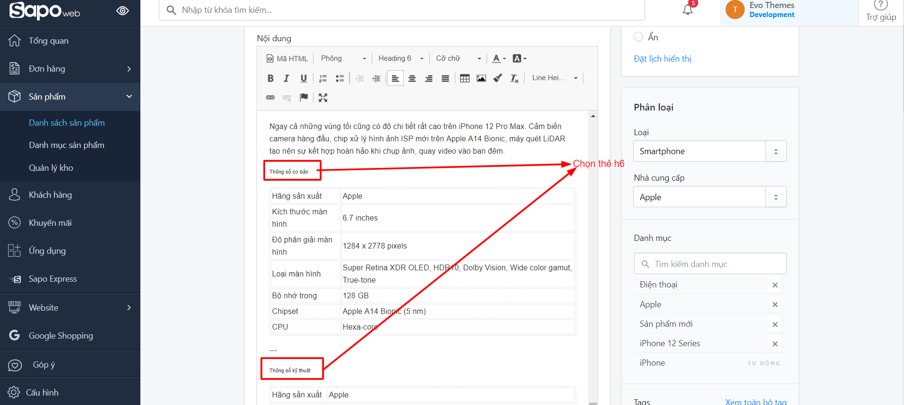904x405 pixels.
Task: Remove the iPhone 12 Series category
Action: pos(775,344)
